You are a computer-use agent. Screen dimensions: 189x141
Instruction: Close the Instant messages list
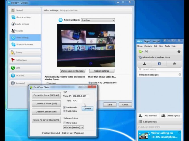click(180, 74)
